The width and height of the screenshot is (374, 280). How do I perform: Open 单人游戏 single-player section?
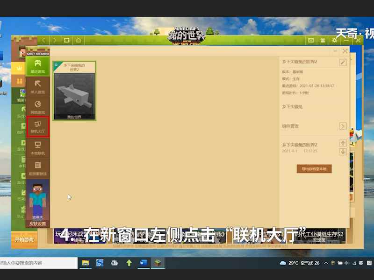pyautogui.click(x=38, y=86)
